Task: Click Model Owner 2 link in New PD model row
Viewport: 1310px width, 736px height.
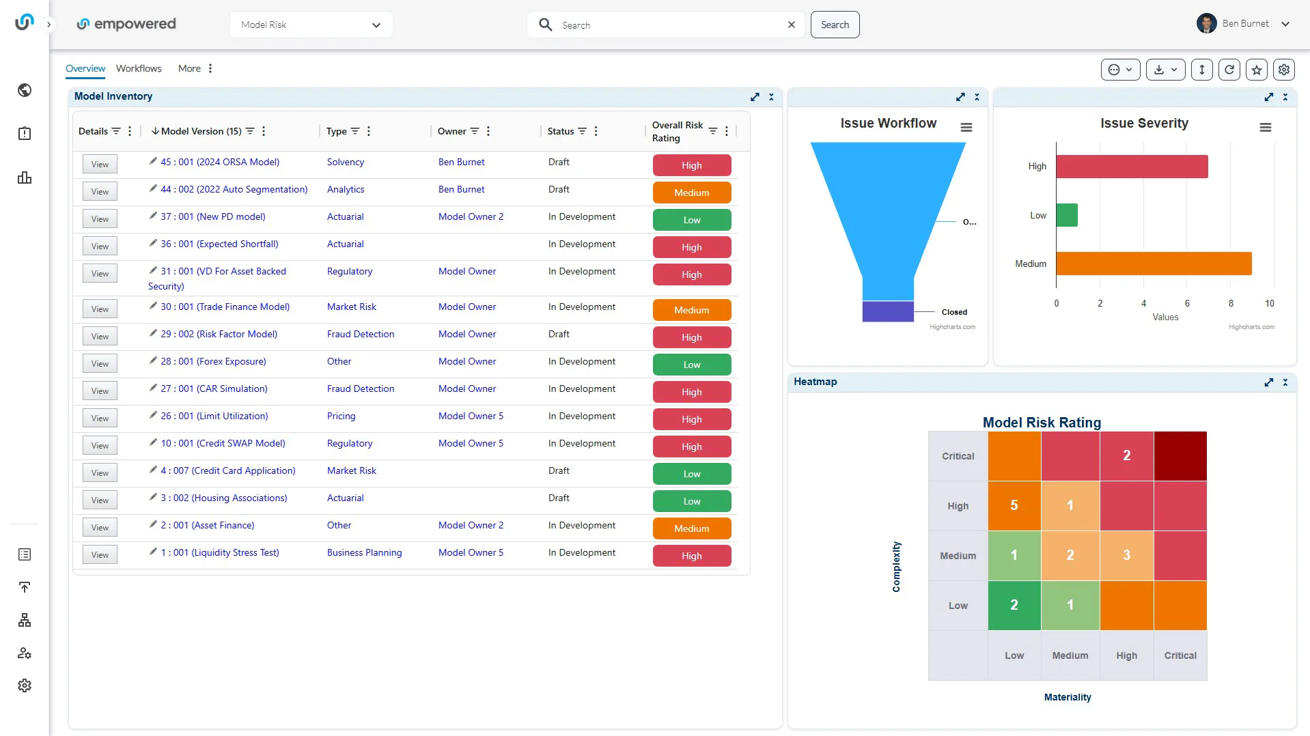Action: pyautogui.click(x=471, y=216)
